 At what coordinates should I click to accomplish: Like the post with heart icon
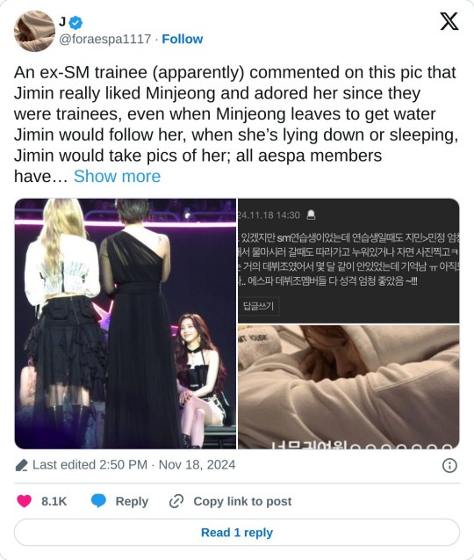pyautogui.click(x=25, y=501)
